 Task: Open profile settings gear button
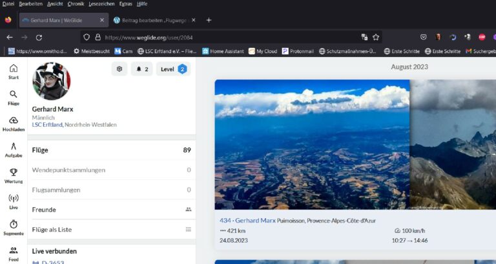[119, 69]
